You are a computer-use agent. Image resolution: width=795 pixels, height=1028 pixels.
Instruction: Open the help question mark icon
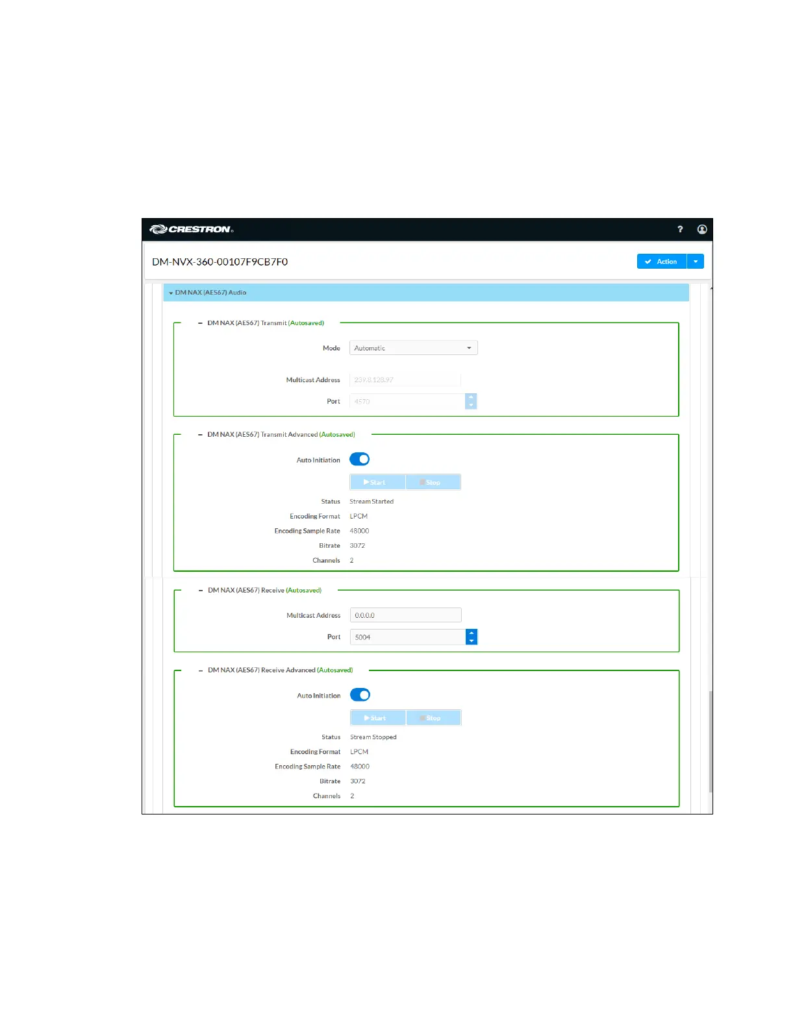pyautogui.click(x=680, y=229)
